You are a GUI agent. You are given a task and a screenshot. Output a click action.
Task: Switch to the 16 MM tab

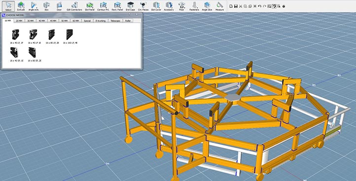(8, 21)
